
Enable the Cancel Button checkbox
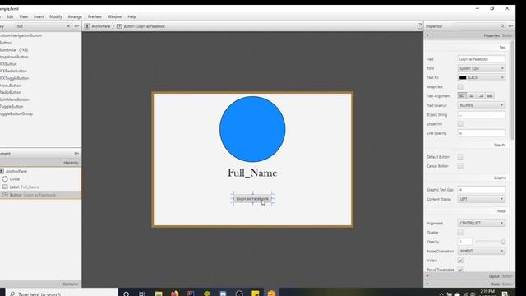[460, 166]
